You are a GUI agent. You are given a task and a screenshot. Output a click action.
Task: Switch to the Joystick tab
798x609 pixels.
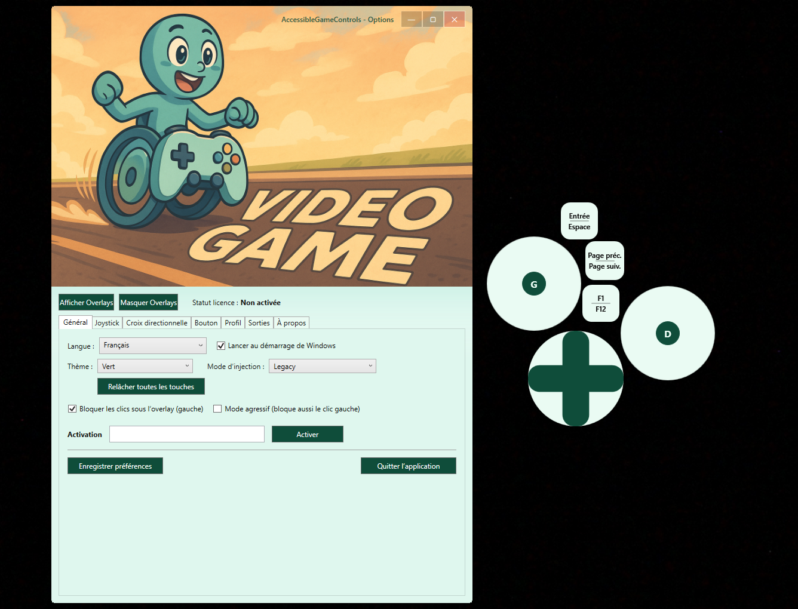[x=107, y=323]
